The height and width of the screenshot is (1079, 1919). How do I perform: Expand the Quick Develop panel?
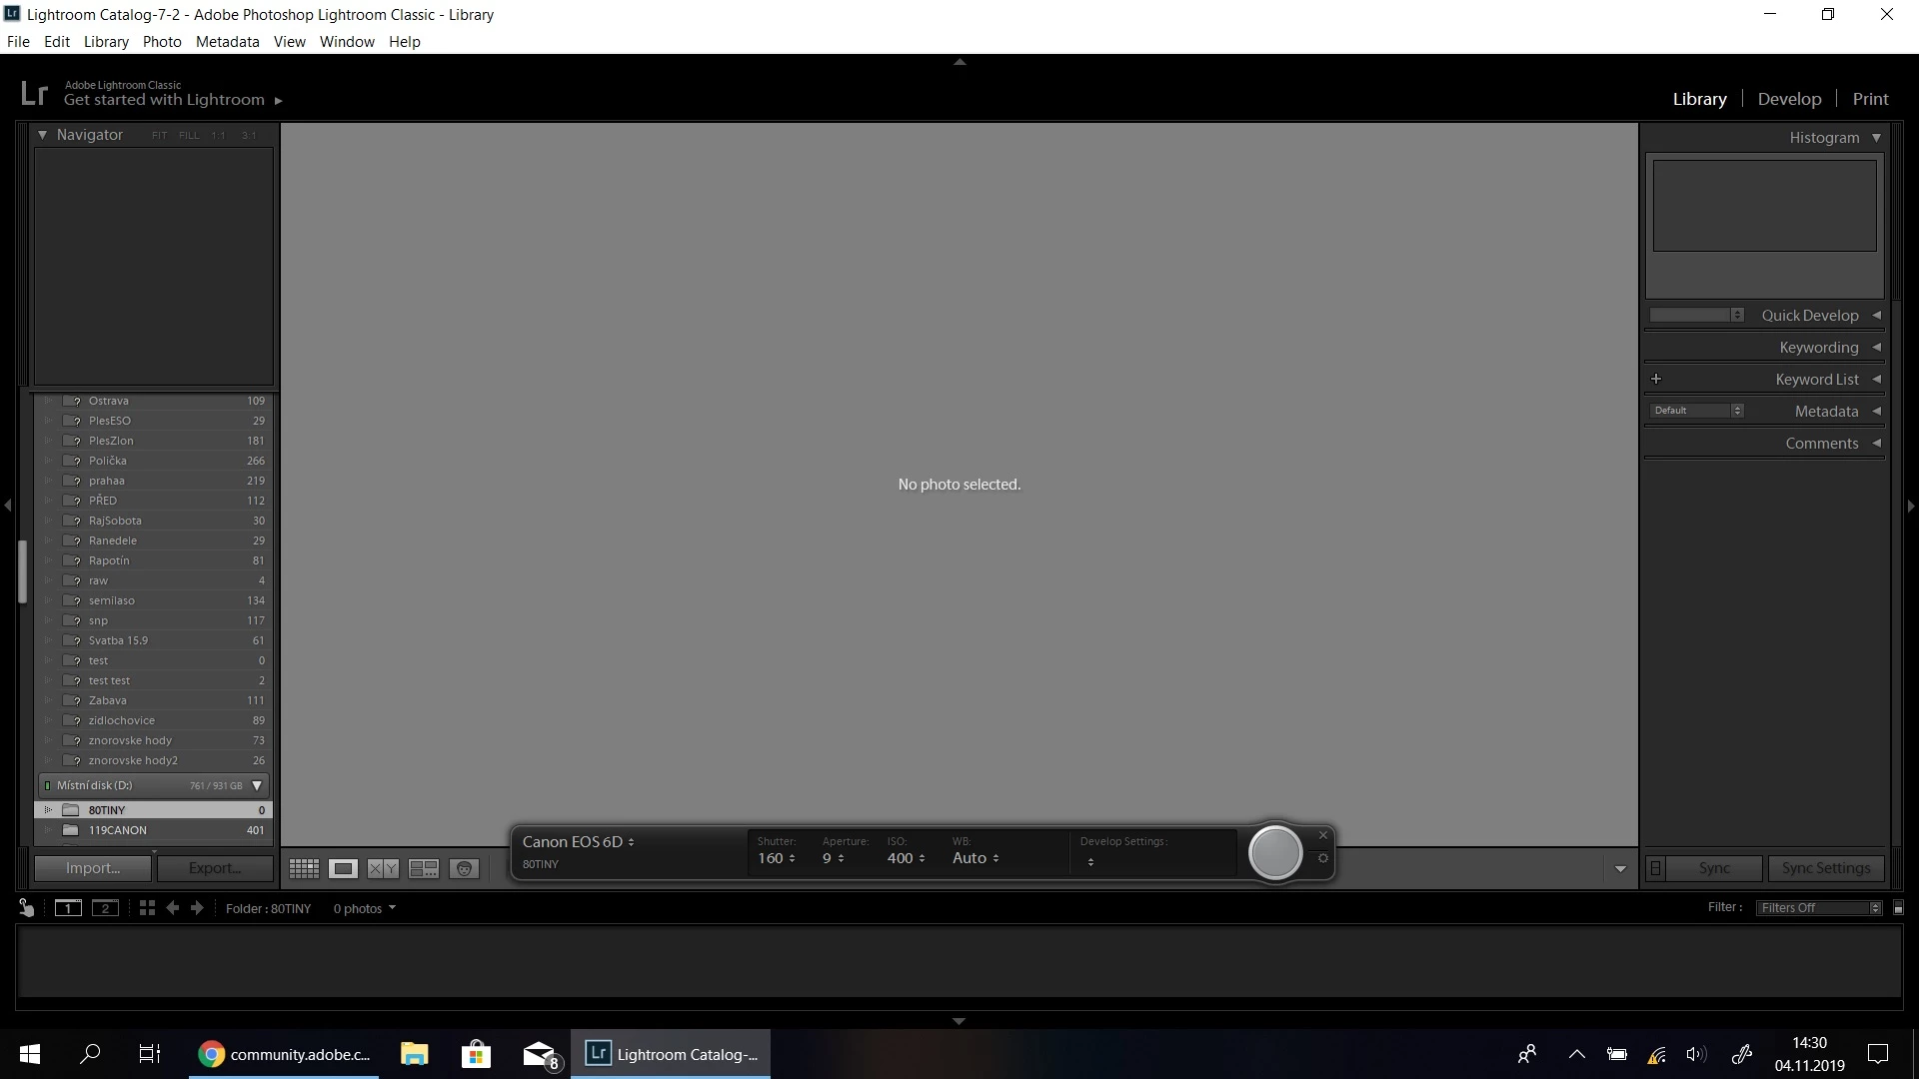1876,316
